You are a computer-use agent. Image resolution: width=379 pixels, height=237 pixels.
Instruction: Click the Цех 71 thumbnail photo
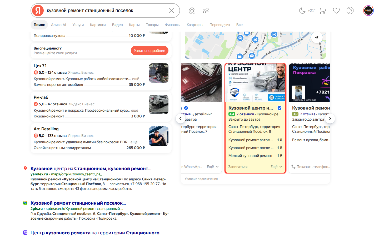point(159,73)
